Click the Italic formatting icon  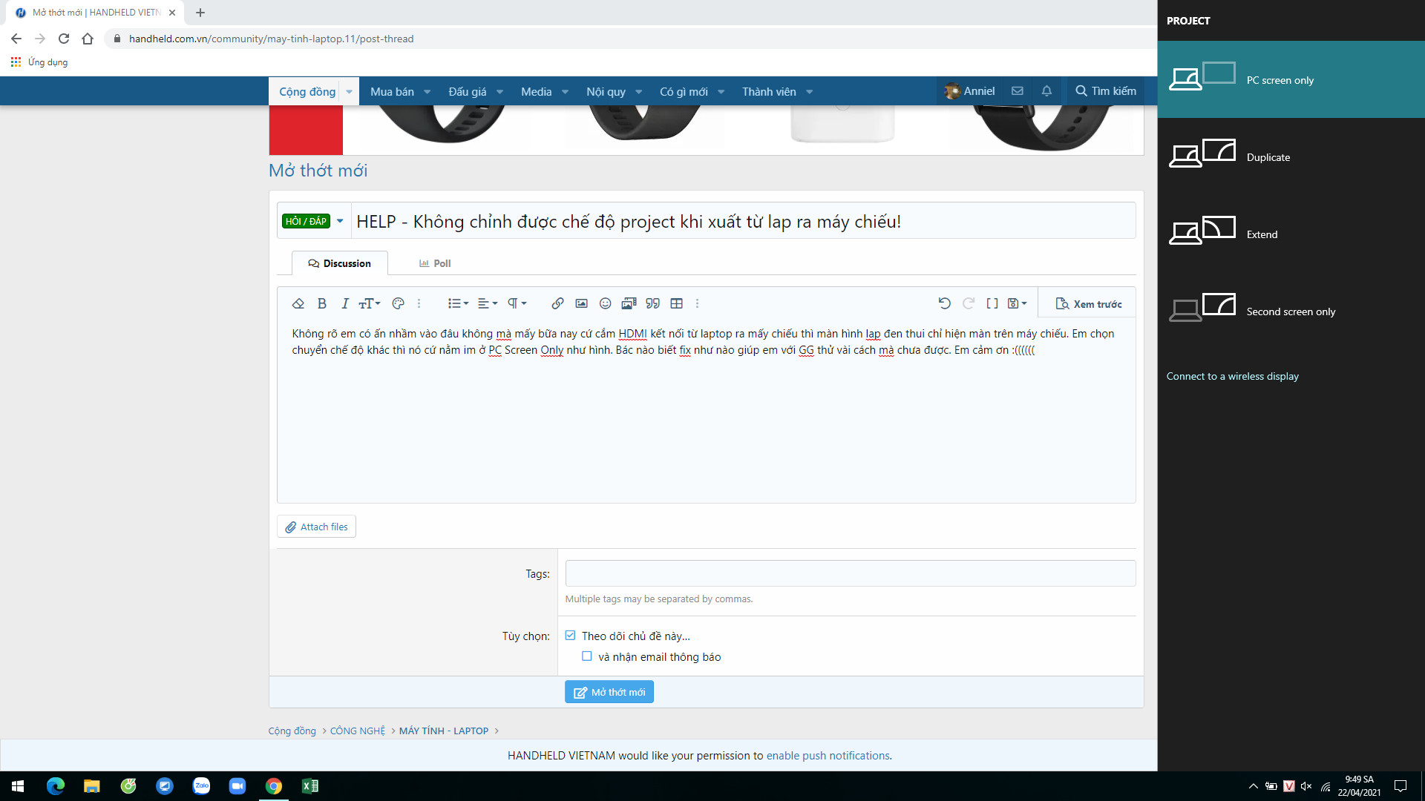click(344, 303)
